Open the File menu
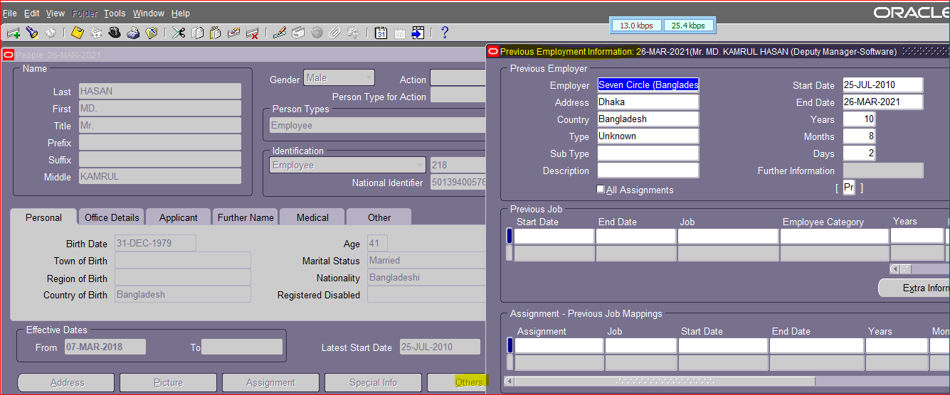Image resolution: width=950 pixels, height=395 pixels. click(9, 13)
